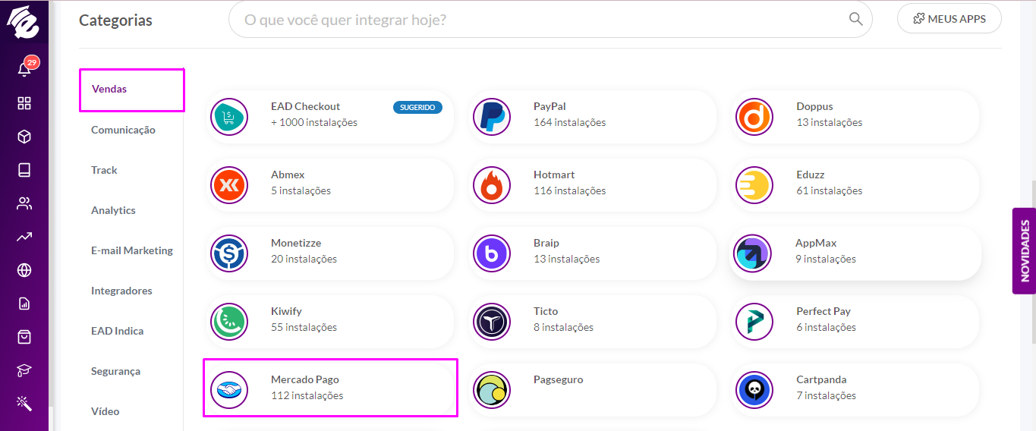Viewport: 1036px width, 431px height.
Task: Open the Mercado Pago integration card
Action: click(x=331, y=388)
